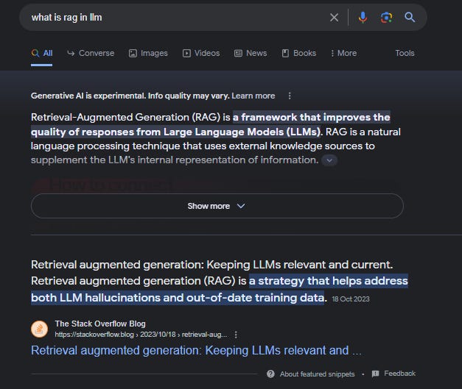Open About featured snippets help

[317, 374]
